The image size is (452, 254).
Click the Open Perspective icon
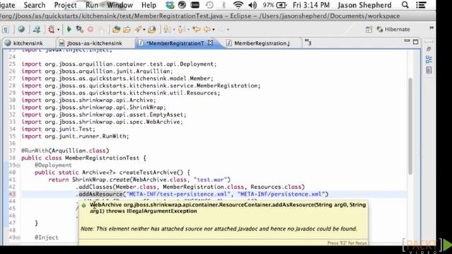[x=369, y=30]
